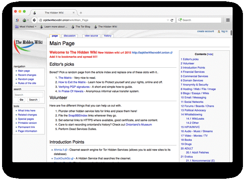Open Printable version link

(x=27, y=123)
